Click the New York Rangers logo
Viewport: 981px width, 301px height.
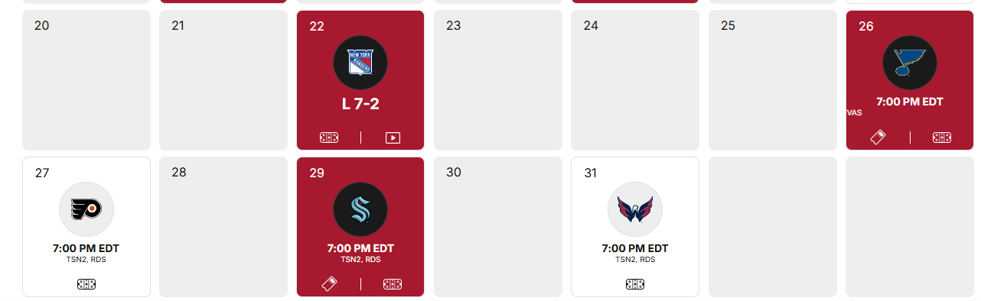[360, 63]
